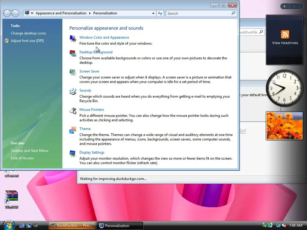This screenshot has width=307, height=230.
Task: Select Adjust font size (DPI) task
Action: (27, 41)
